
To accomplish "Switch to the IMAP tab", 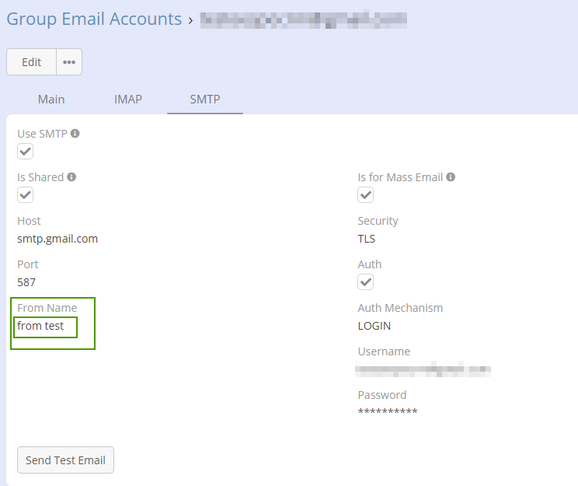I will coord(128,100).
